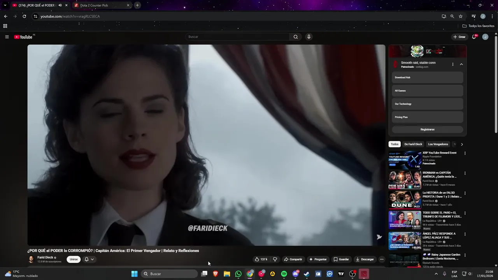Bookmark this page with the star icon
Viewport: 498px width, 280px height.
(461, 16)
